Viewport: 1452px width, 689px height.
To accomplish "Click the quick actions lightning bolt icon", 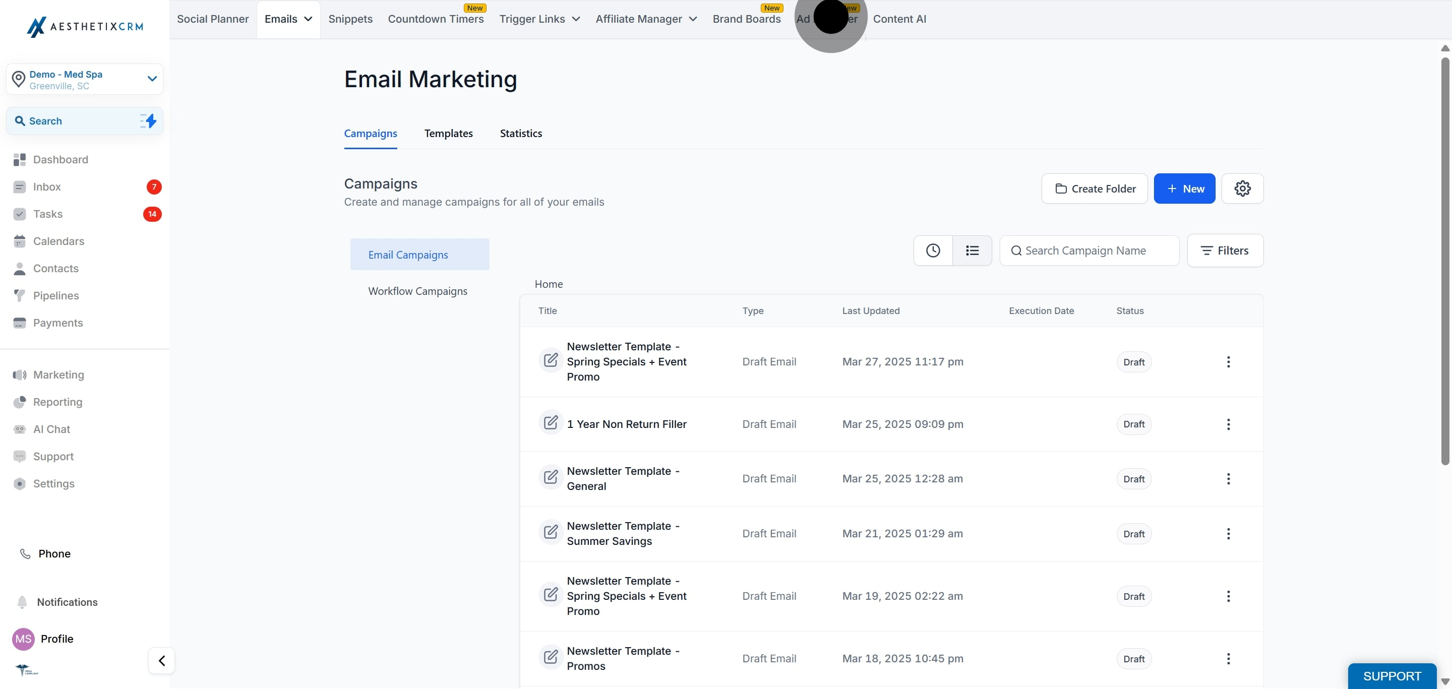I will click(149, 121).
